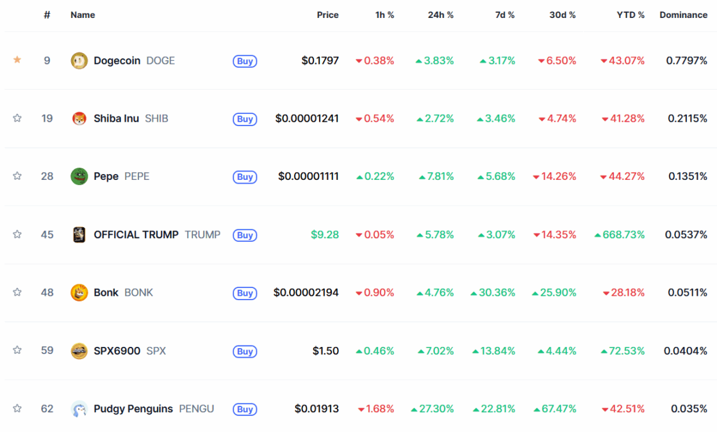Screen dimensions: 717x432
Task: Click the Pudgy Penguins logo icon
Action: 79,409
